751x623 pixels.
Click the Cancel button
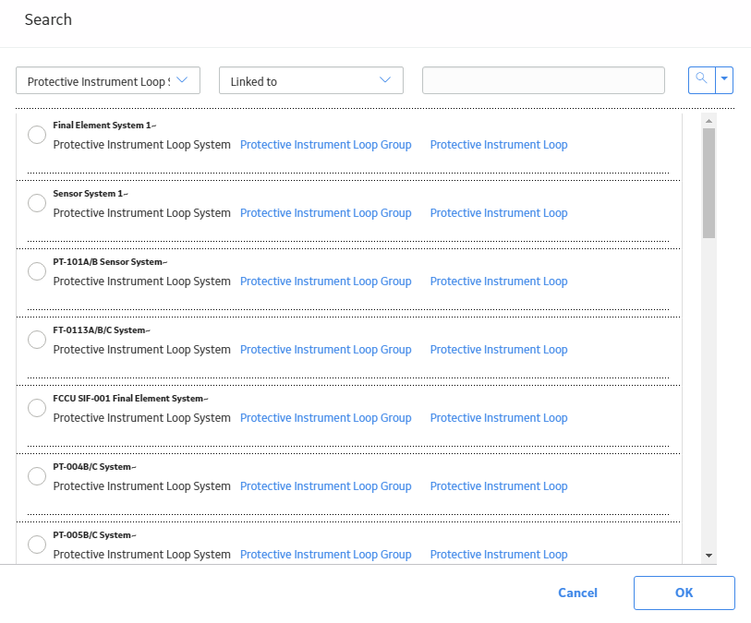(577, 593)
